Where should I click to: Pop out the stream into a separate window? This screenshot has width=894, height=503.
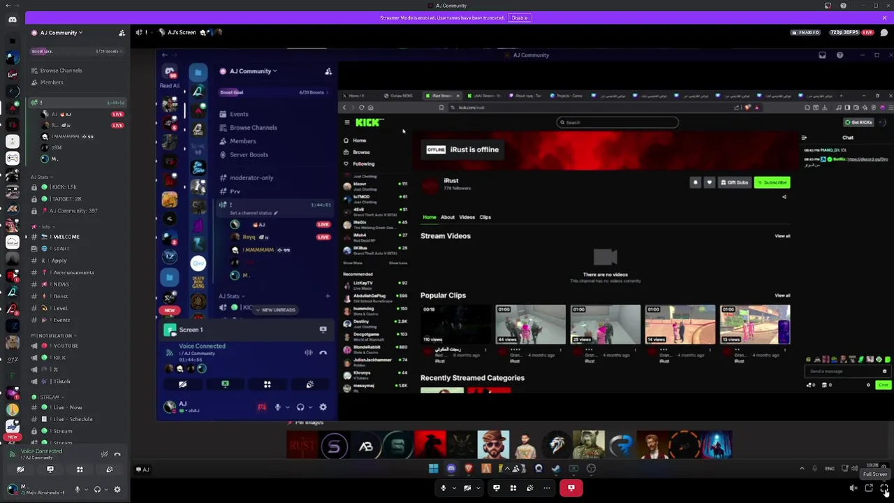(869, 488)
